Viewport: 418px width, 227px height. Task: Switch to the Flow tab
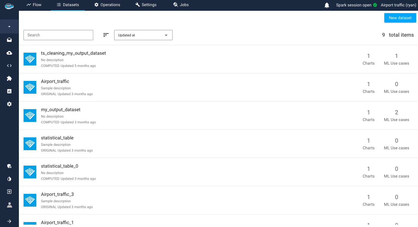[x=34, y=5]
